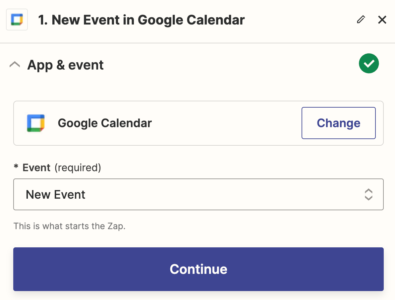Click the green checkmark status icon
395x300 pixels.
368,63
